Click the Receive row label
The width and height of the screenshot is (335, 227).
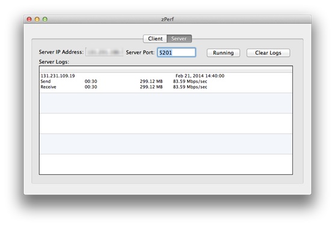click(48, 87)
